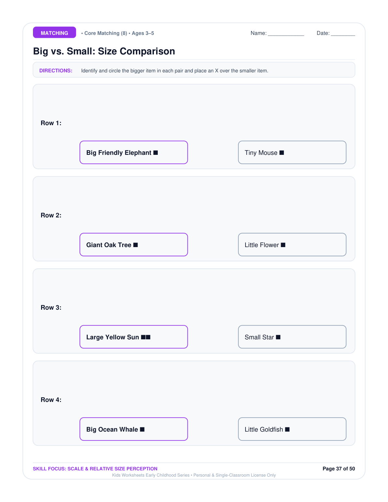Image resolution: width=388 pixels, height=502 pixels.
Task: Select the Big Friendly Elephant box
Action: coord(134,152)
